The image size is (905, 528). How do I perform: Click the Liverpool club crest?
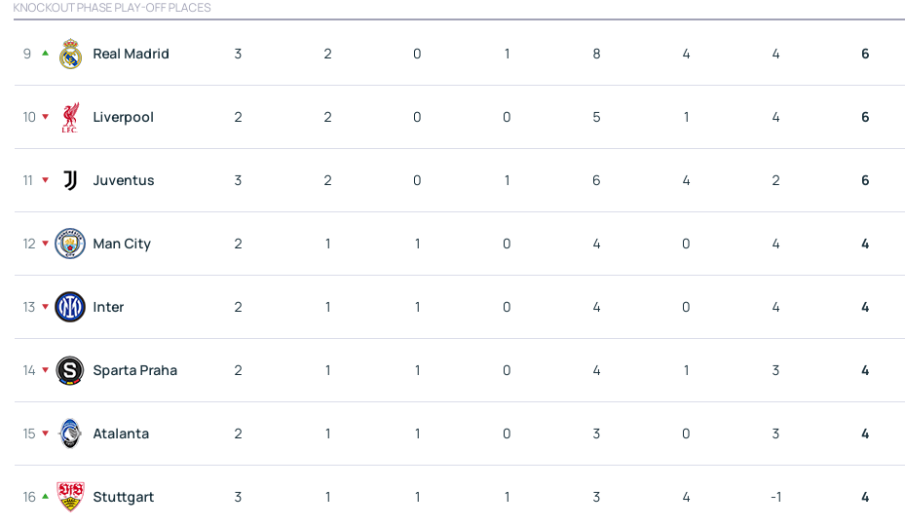click(70, 117)
